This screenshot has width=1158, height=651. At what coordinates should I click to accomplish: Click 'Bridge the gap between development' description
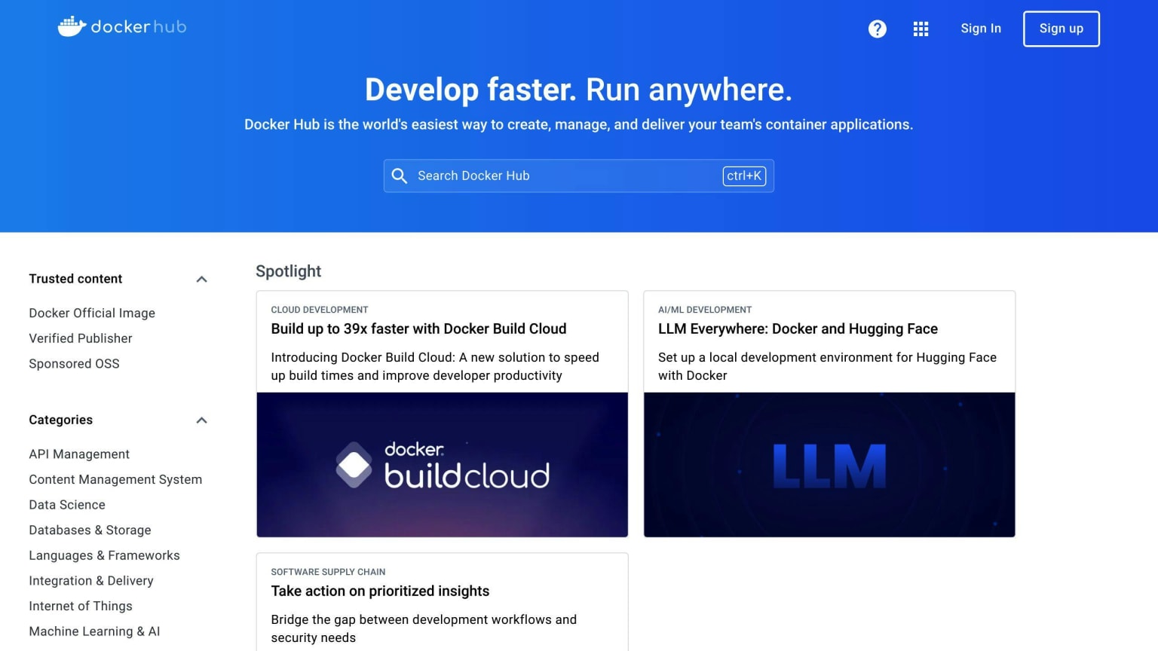424,628
